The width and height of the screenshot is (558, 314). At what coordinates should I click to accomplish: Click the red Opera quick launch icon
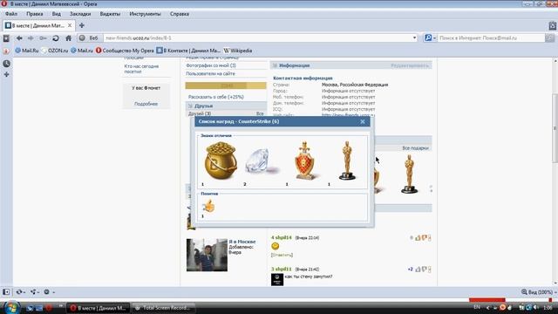[x=49, y=308]
